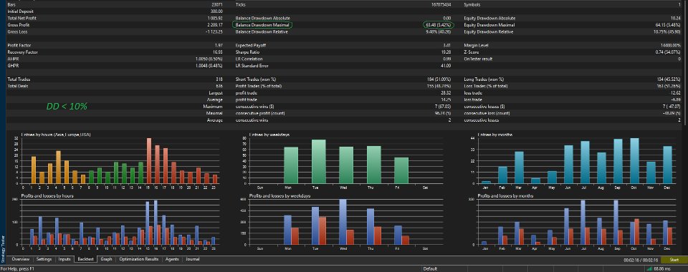
Task: Click the Balance Drawdown Maximal label
Action: coord(262,25)
